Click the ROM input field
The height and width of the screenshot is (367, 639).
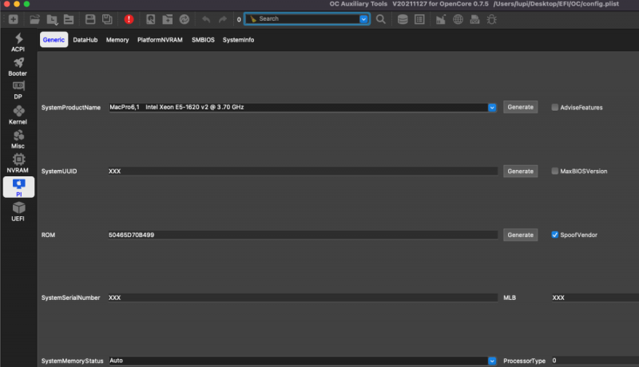point(303,235)
